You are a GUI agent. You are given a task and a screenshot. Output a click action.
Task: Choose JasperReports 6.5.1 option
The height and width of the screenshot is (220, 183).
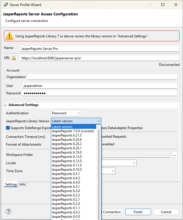point(74,174)
